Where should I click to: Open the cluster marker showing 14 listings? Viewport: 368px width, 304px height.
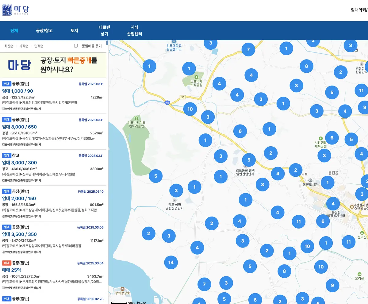point(171,262)
